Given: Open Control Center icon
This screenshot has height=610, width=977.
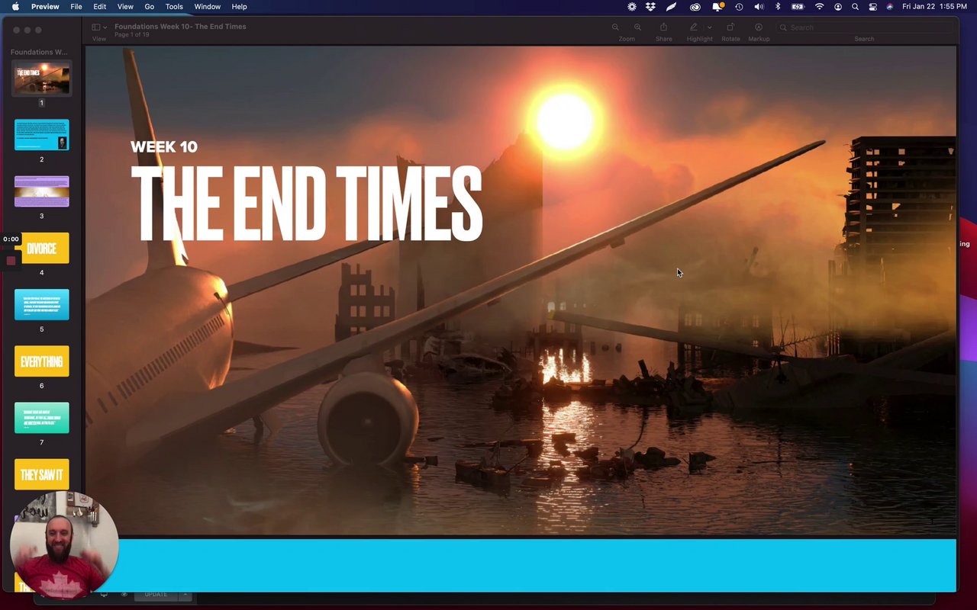Looking at the screenshot, I should click(x=873, y=6).
